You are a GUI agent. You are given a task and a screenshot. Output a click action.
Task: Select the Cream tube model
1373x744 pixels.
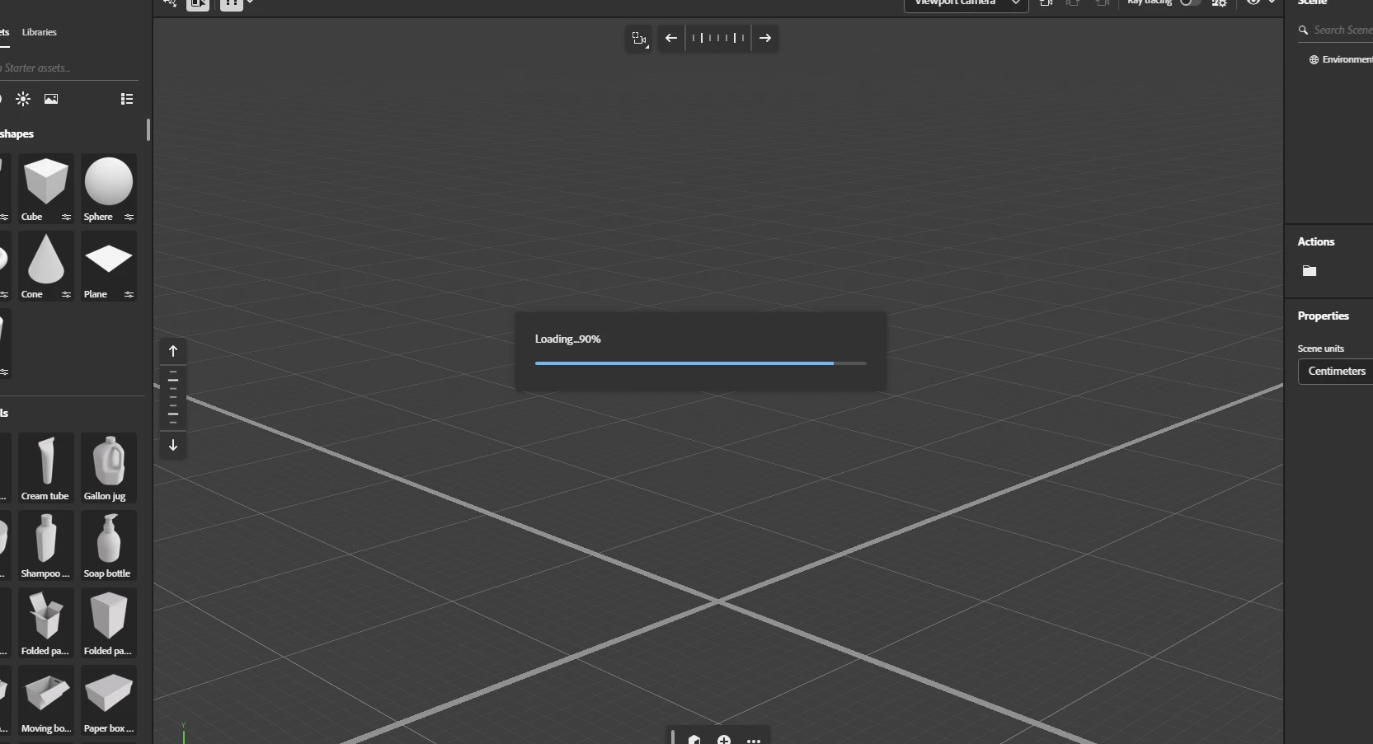tap(45, 467)
